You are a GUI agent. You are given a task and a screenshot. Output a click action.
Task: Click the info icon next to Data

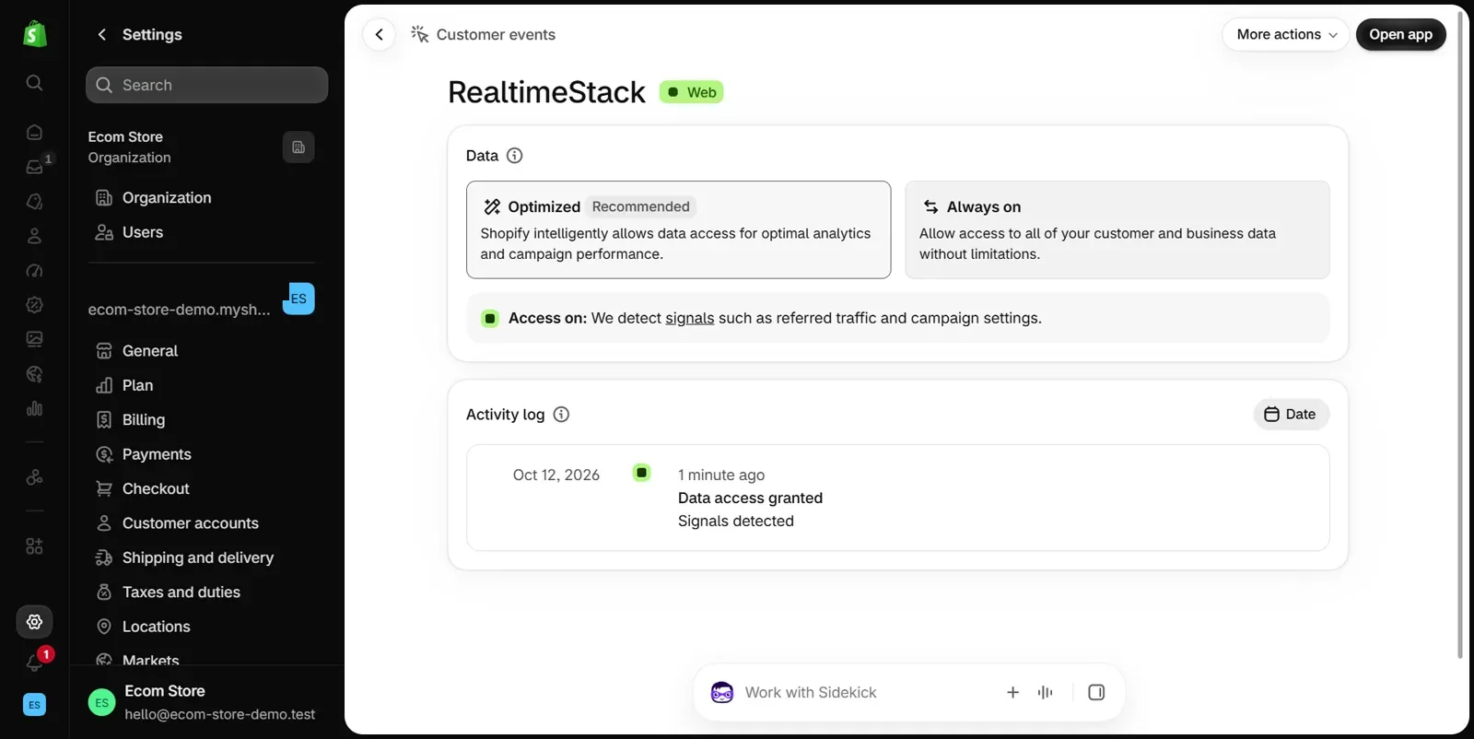pos(515,156)
